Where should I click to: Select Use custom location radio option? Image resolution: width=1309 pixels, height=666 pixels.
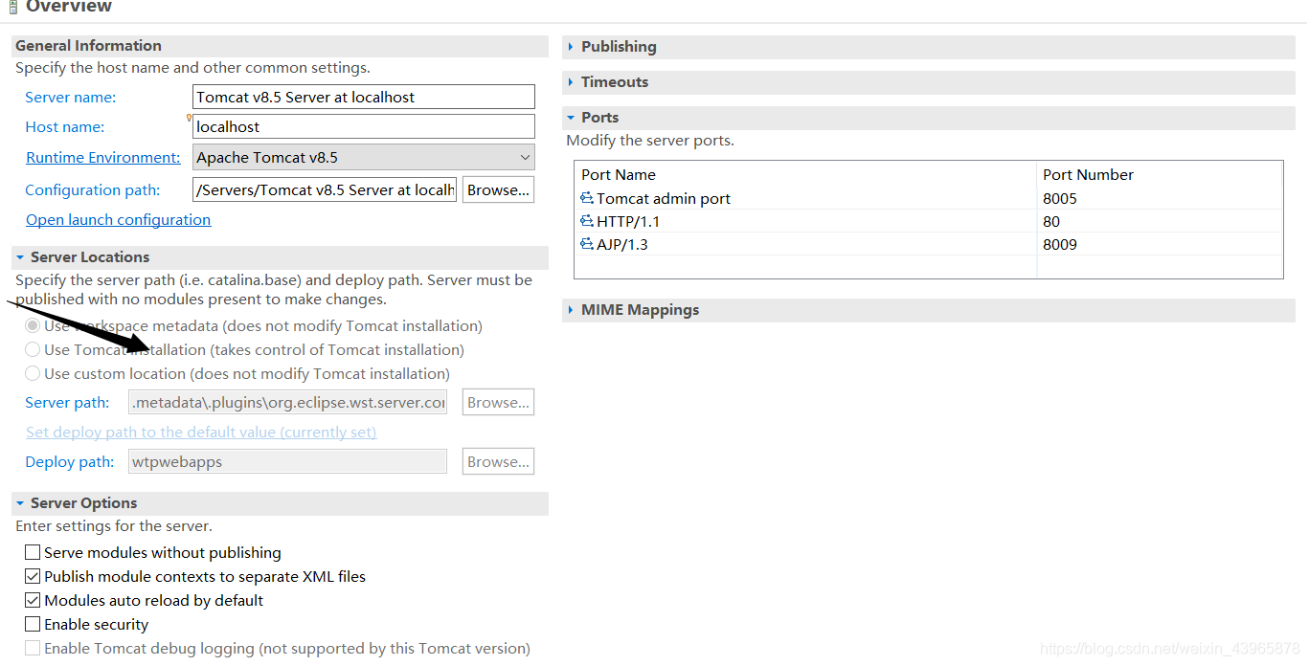click(x=33, y=373)
